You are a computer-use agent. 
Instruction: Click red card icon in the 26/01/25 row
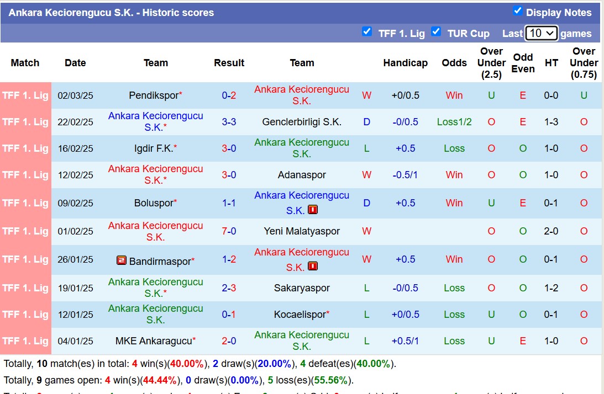[313, 265]
